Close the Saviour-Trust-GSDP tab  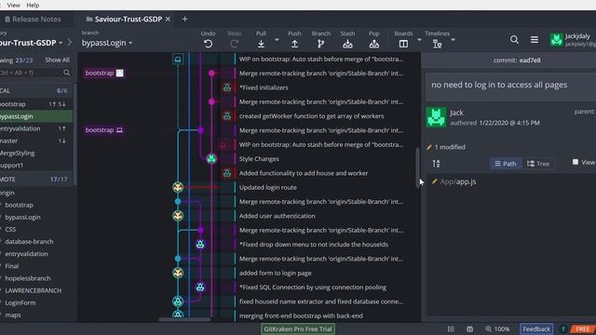point(168,19)
